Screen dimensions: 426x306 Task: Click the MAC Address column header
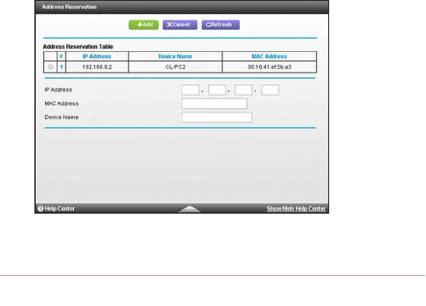269,56
